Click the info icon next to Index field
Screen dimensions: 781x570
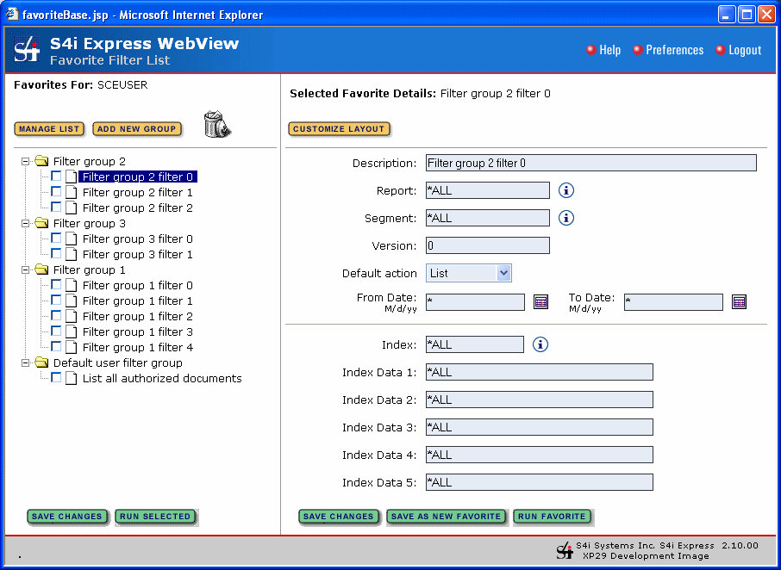click(x=540, y=344)
